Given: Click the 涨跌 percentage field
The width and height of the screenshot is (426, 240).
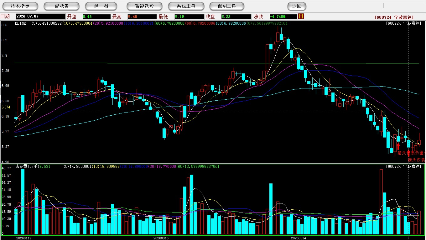Looking at the screenshot, I should (x=283, y=17).
